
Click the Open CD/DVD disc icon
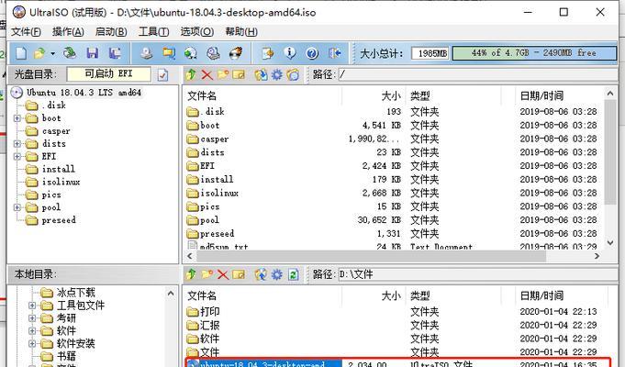[70, 53]
